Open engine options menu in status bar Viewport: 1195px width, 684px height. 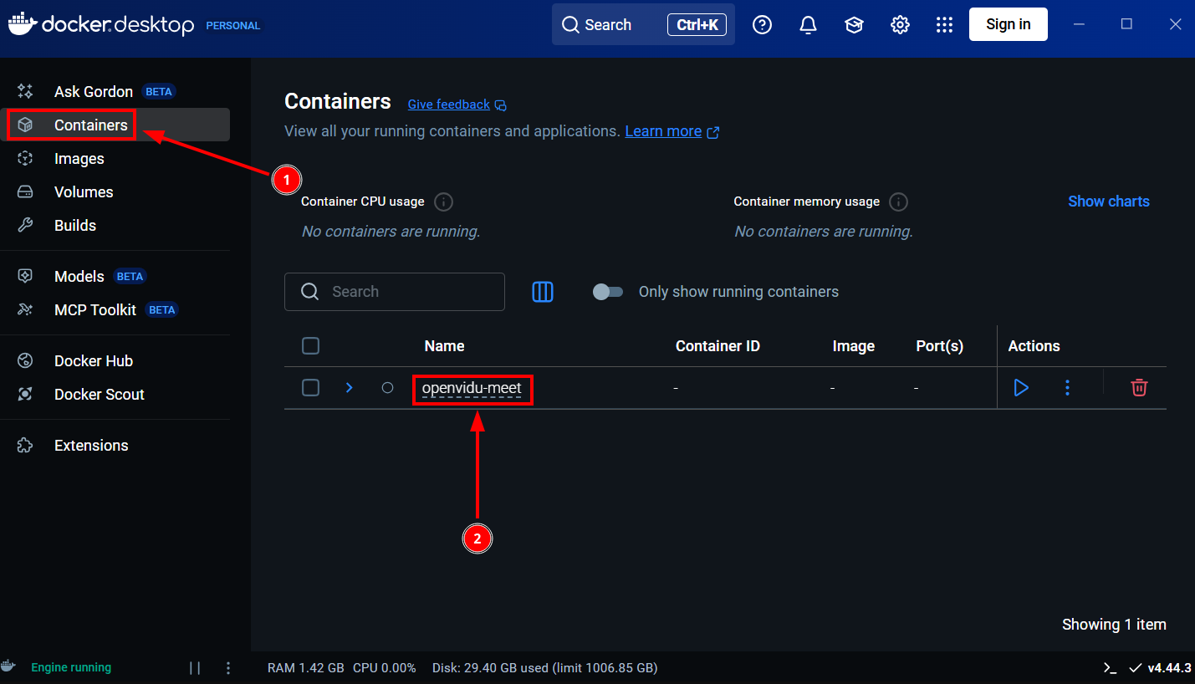228,668
